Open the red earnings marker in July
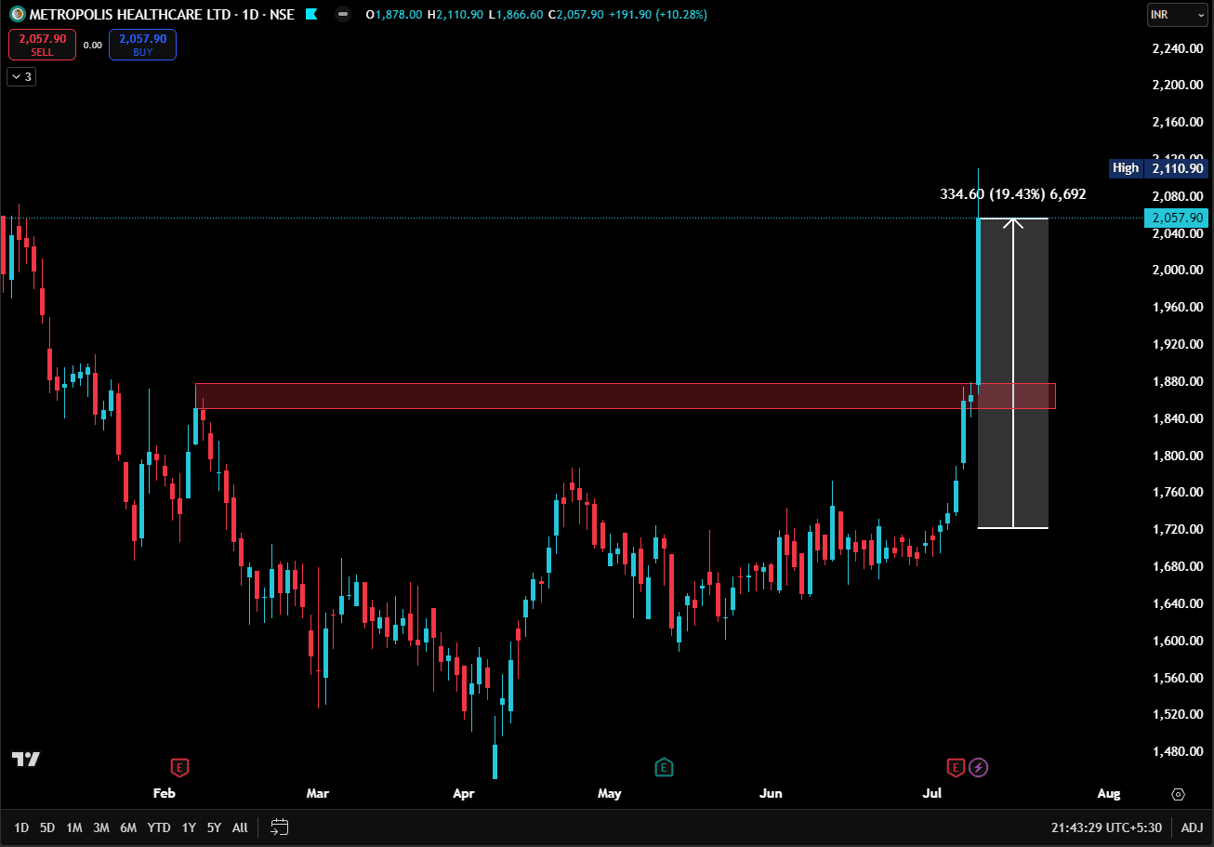Viewport: 1214px width, 847px height. [957, 767]
